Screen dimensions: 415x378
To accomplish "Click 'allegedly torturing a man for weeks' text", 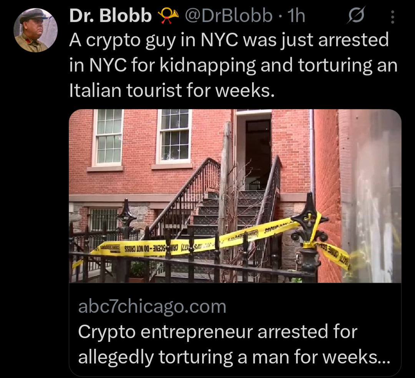I will coord(234,357).
